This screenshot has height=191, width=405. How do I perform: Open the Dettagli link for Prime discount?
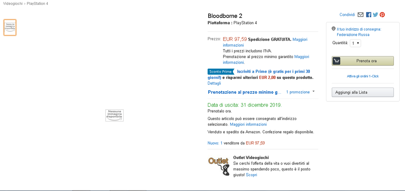[214, 83]
